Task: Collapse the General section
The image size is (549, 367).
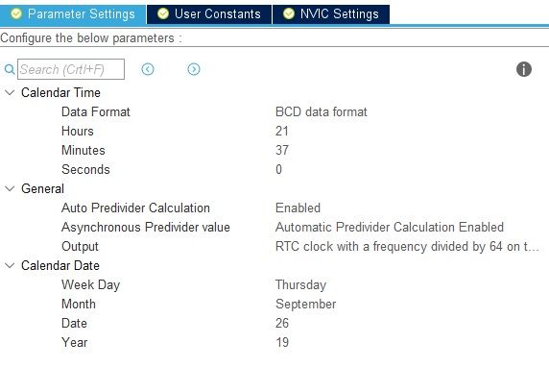Action: (10, 188)
